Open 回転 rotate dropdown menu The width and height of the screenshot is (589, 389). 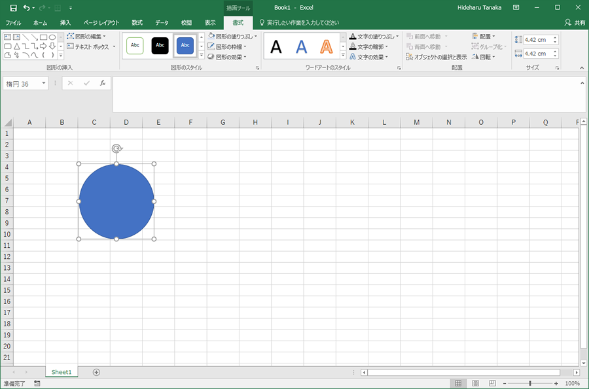coord(484,57)
